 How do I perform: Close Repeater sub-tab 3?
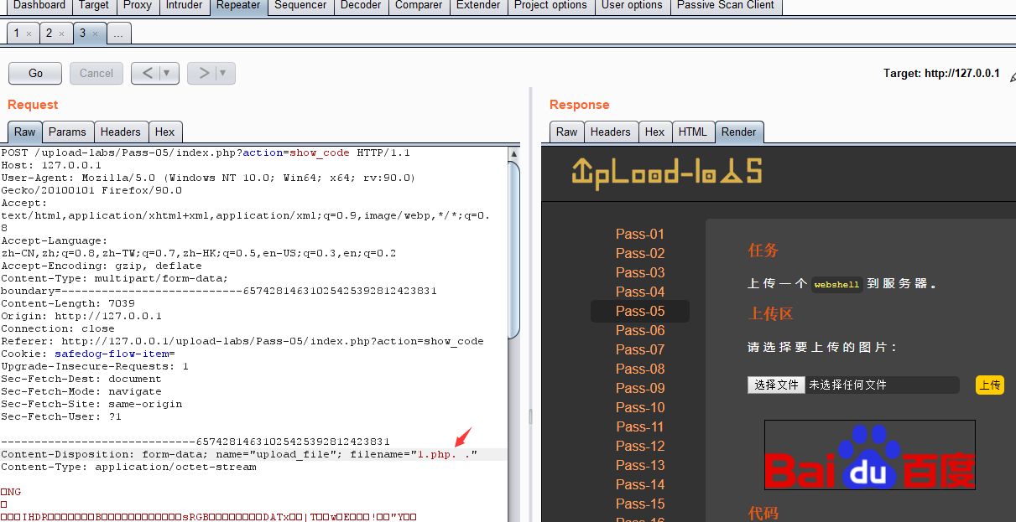95,34
